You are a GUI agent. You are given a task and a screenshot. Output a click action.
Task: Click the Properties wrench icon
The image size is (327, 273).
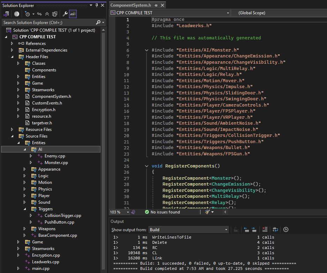65,14
